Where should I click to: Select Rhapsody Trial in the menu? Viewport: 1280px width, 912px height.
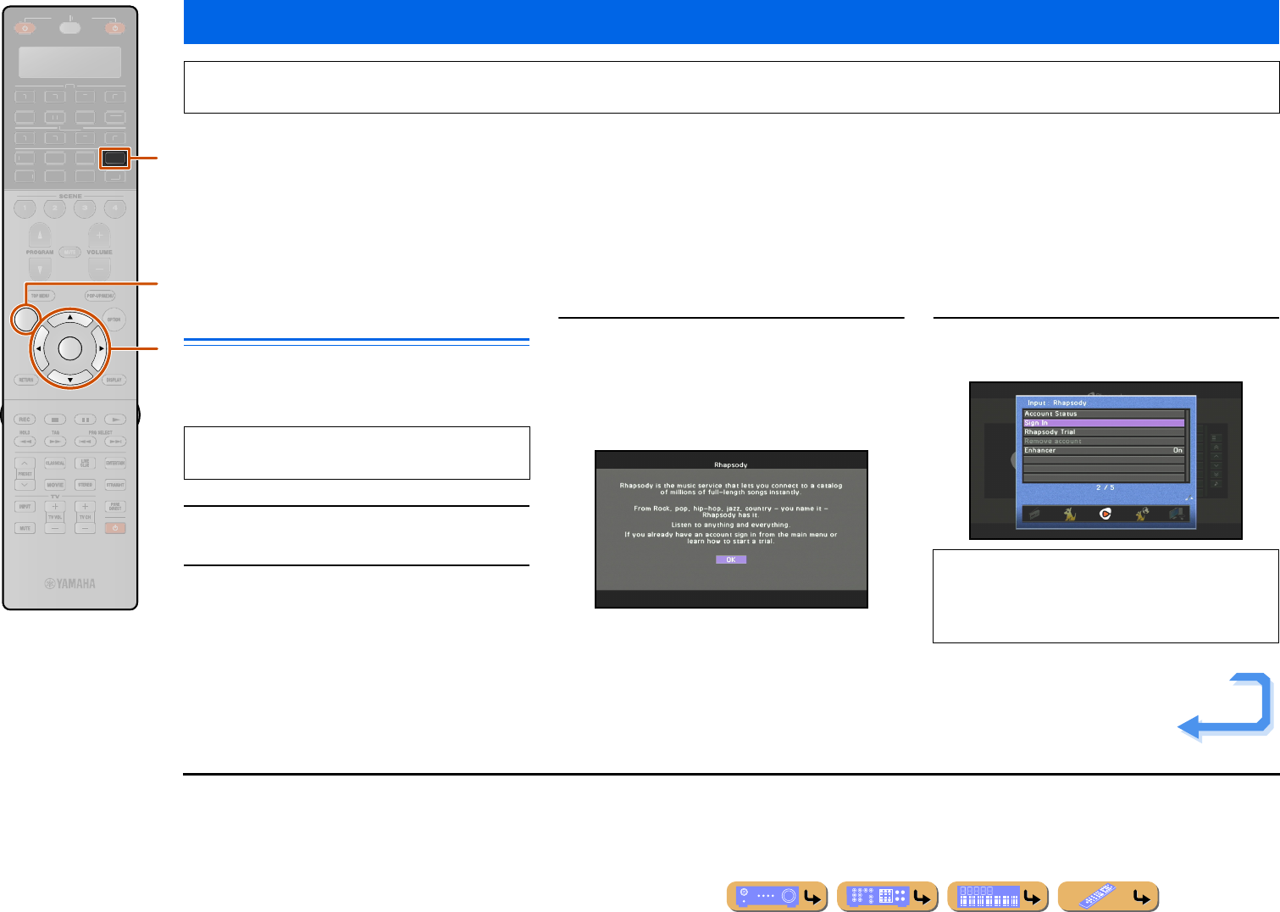point(1104,431)
